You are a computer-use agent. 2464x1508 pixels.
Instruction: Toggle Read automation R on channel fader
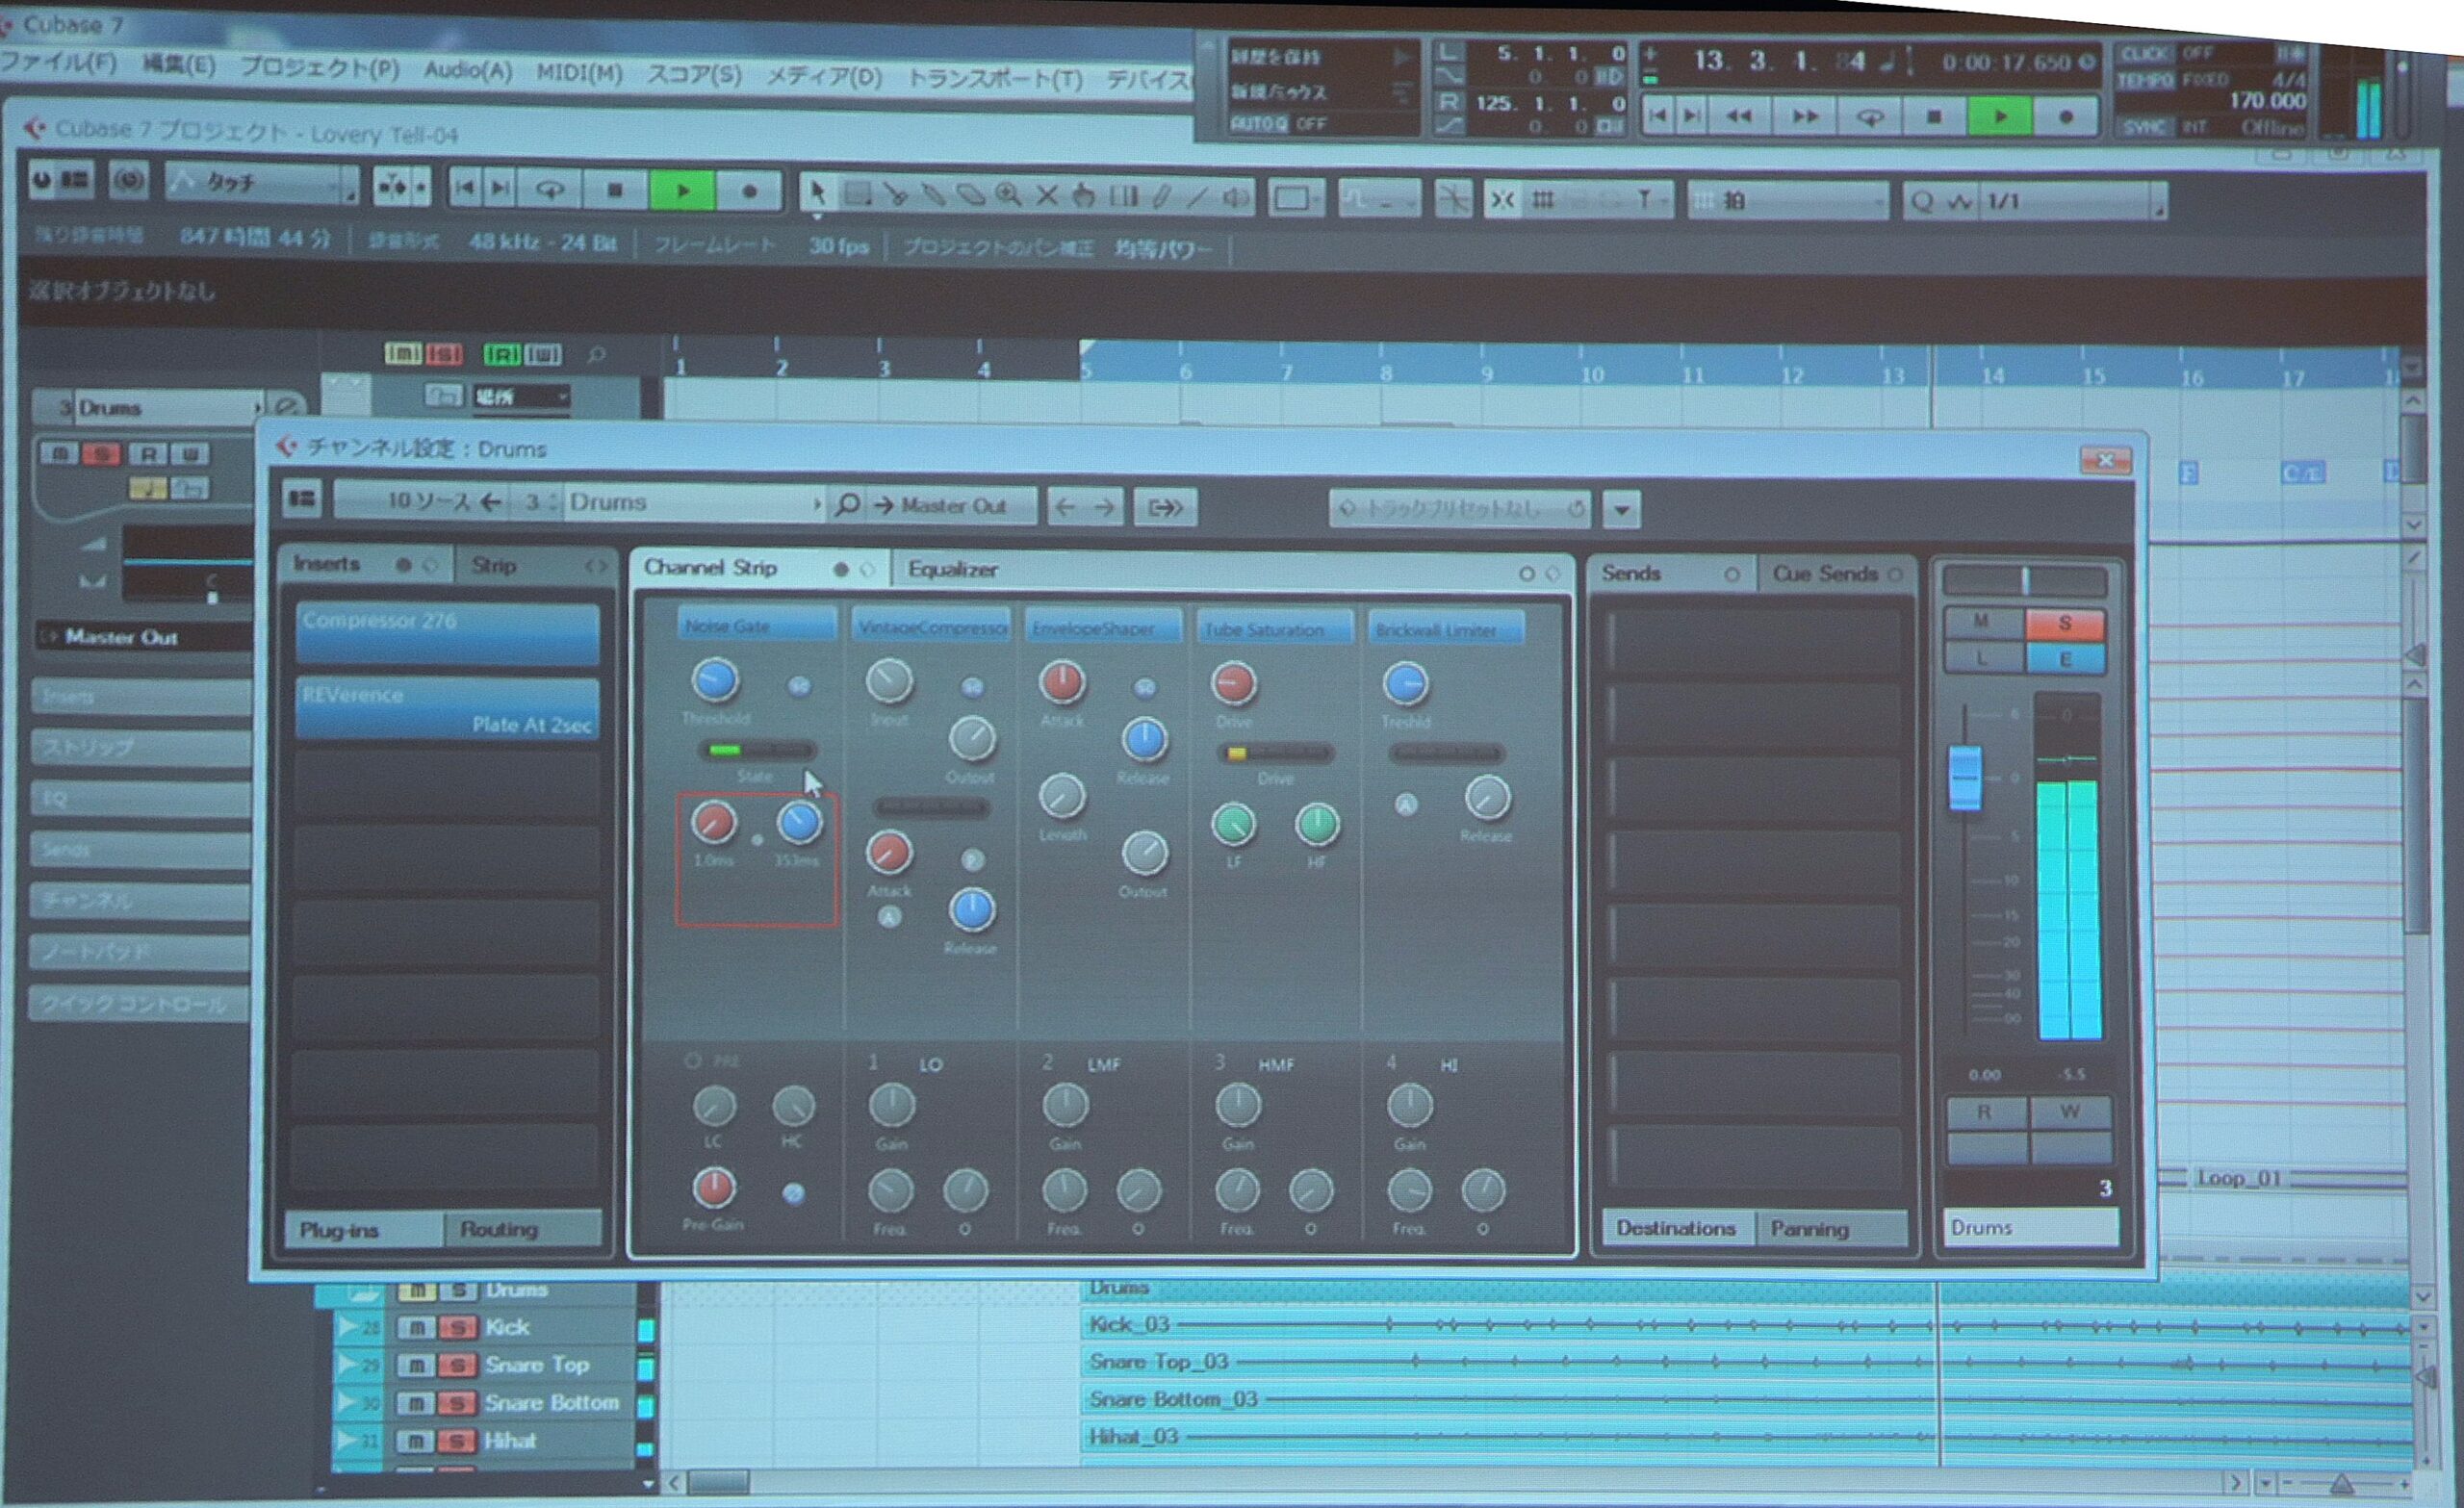(1985, 1112)
